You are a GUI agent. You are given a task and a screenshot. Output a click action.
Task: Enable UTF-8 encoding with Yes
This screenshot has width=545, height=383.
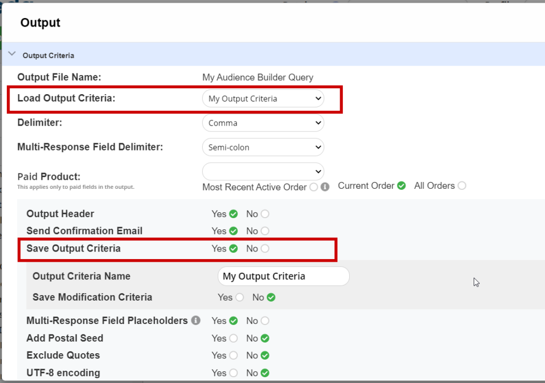[x=233, y=373]
